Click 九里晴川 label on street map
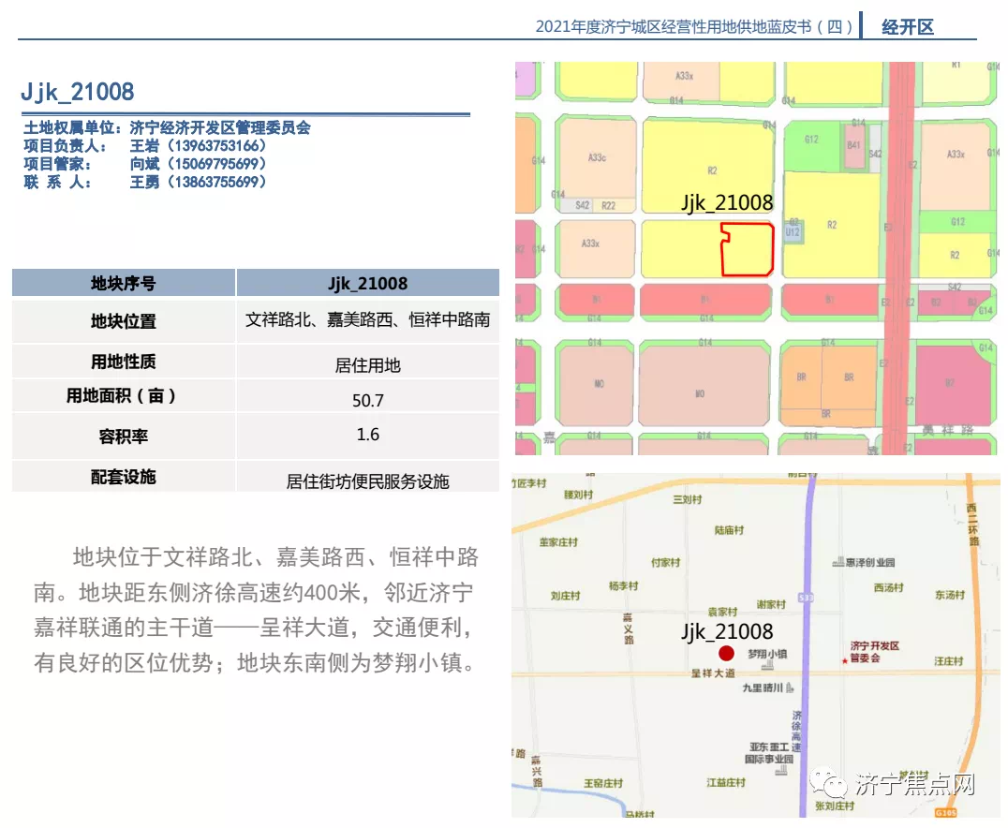 [x=763, y=688]
